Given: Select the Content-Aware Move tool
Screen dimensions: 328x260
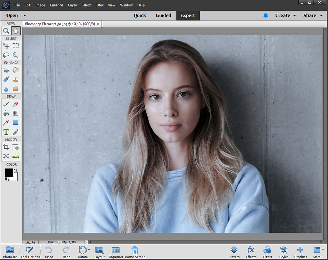Looking at the screenshot, I should coord(6,156).
